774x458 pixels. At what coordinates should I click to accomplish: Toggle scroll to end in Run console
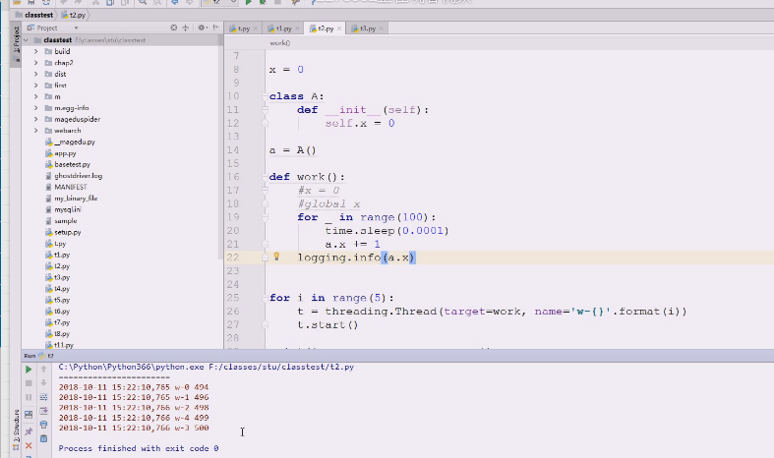[43, 411]
